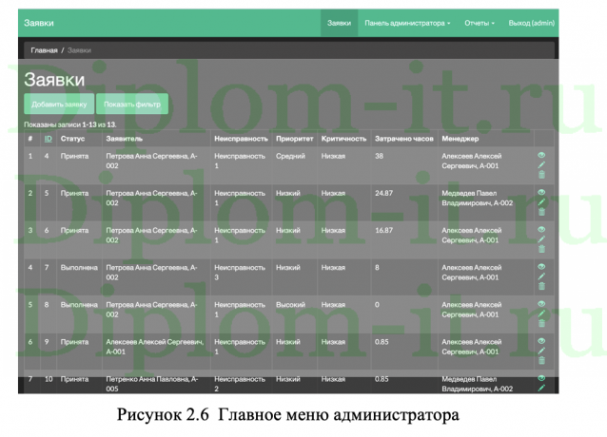This screenshot has height=437, width=607.
Task: Delete request ID 8 with trash icon
Action: pos(541,323)
